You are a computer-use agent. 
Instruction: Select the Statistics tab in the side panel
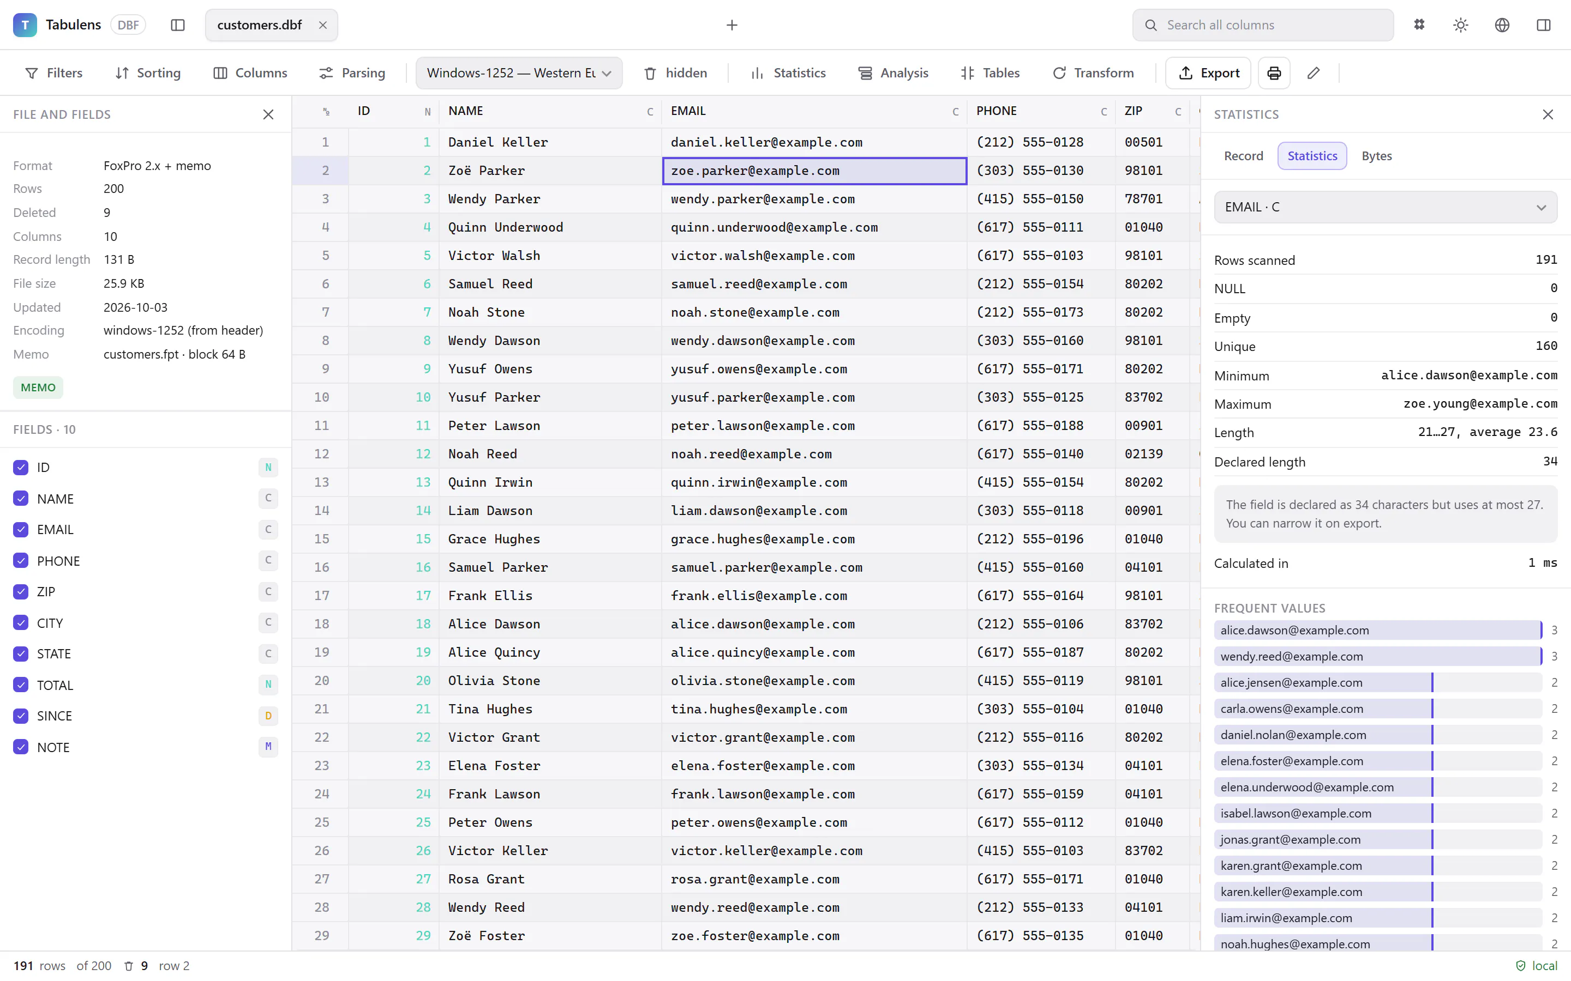tap(1312, 156)
